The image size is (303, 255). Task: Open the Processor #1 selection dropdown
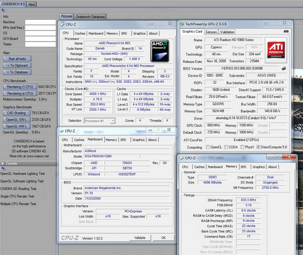99,121
